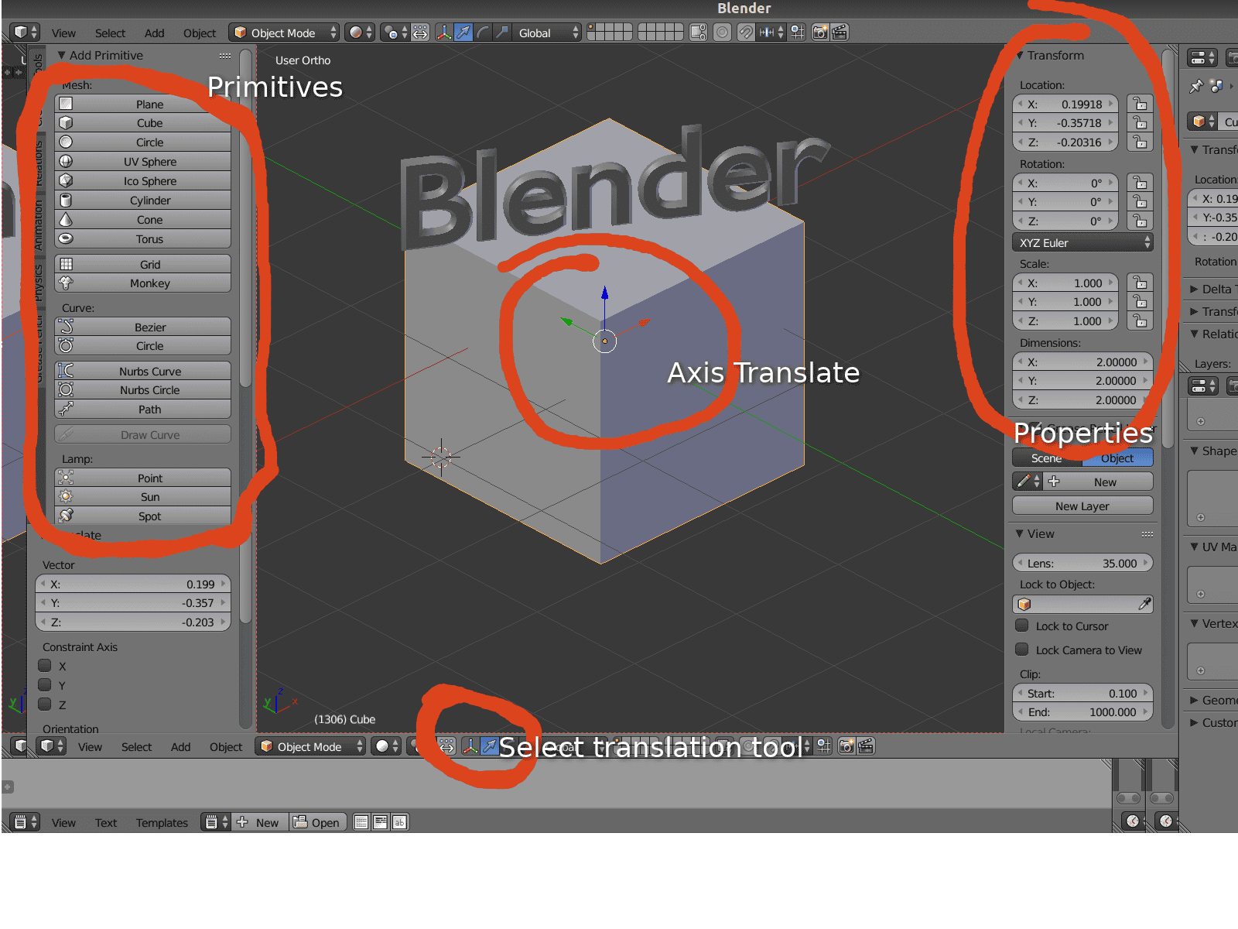Toggle 3D manipulator widget in top header

[444, 33]
